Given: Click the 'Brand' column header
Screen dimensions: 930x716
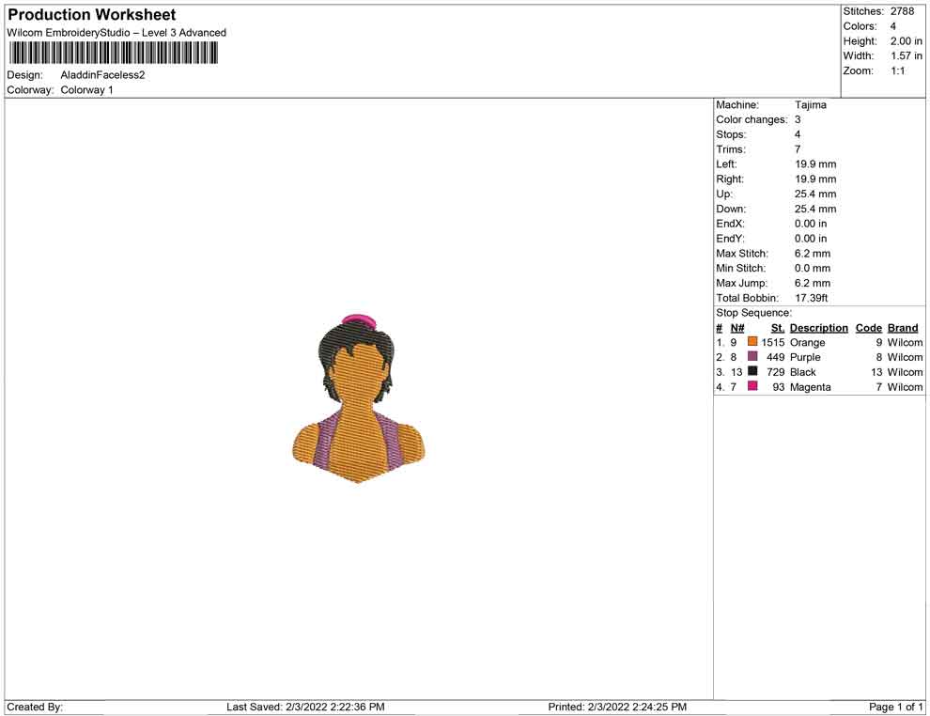Looking at the screenshot, I should (903, 328).
